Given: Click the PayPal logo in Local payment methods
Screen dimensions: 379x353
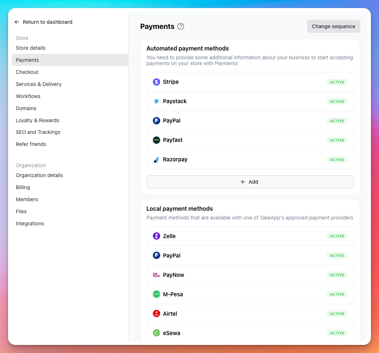Looking at the screenshot, I should coord(157,255).
